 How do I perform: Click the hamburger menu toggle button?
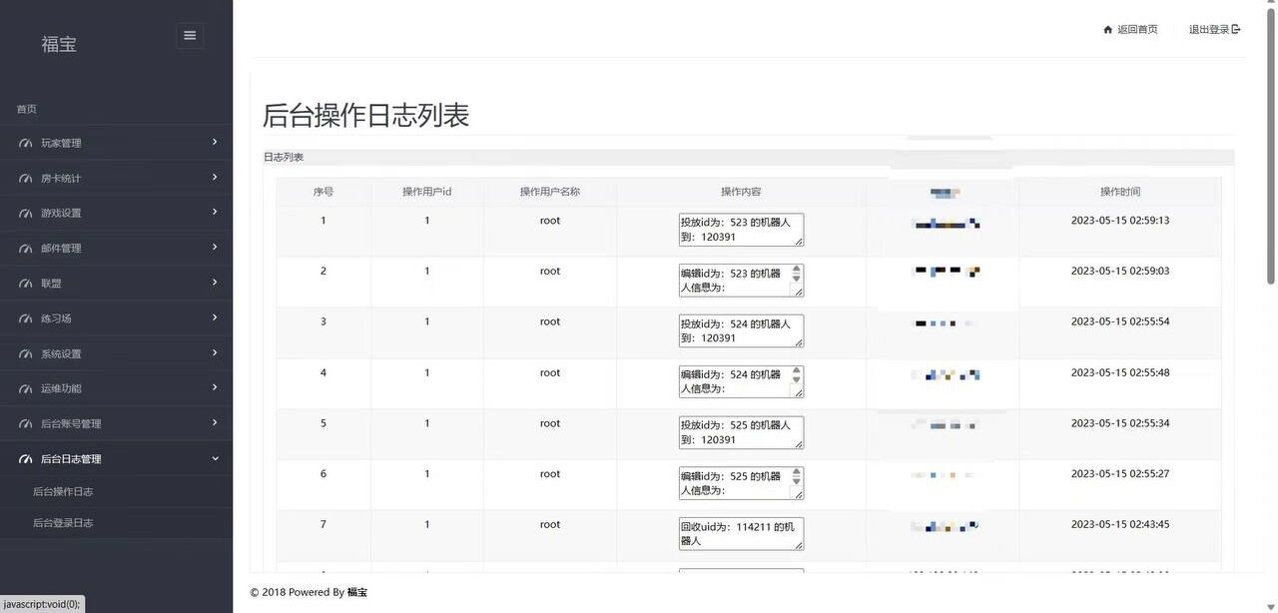point(190,36)
